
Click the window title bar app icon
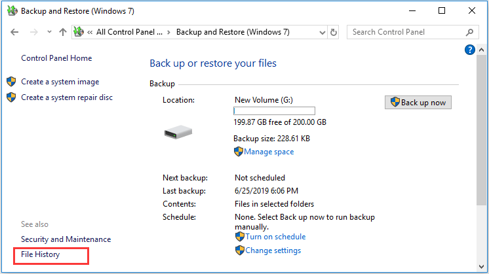click(12, 10)
